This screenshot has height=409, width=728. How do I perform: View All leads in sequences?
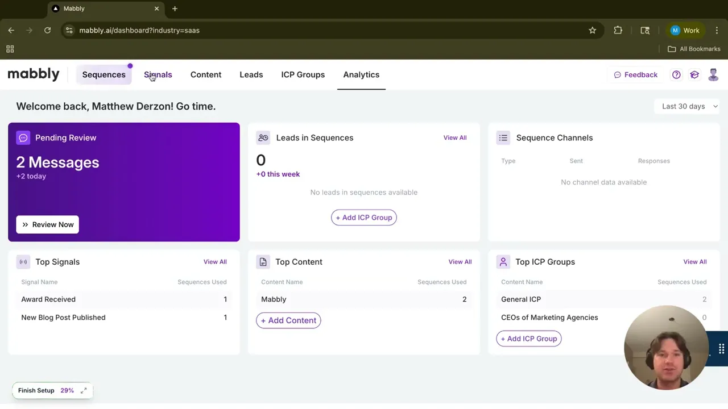point(455,137)
